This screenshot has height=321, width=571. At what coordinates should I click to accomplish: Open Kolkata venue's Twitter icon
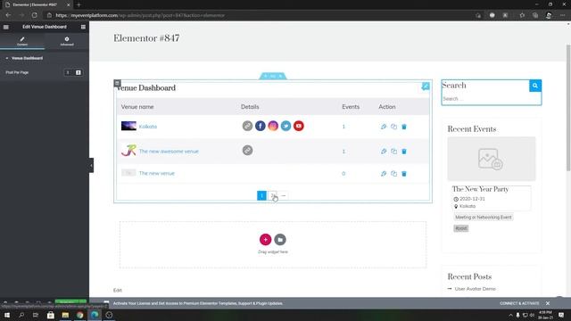pos(285,126)
